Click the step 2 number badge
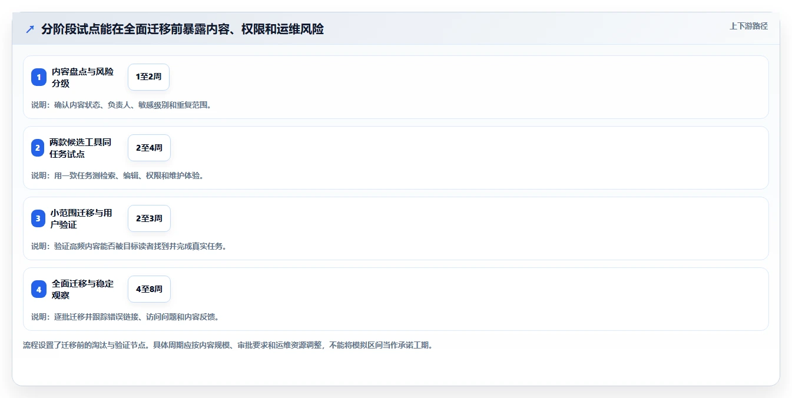The height and width of the screenshot is (398, 792). tap(38, 148)
